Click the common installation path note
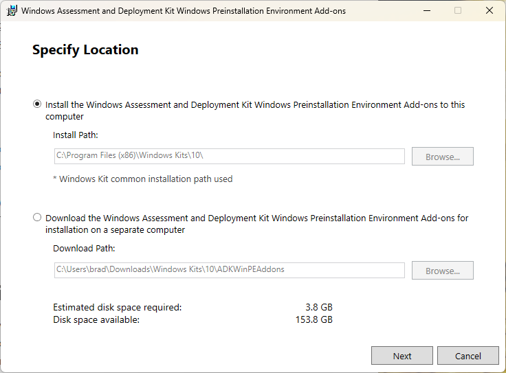Screen dimensions: 506x373 coord(142,179)
